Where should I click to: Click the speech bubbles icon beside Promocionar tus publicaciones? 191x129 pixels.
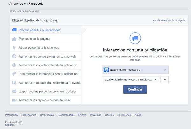[x=14, y=30]
